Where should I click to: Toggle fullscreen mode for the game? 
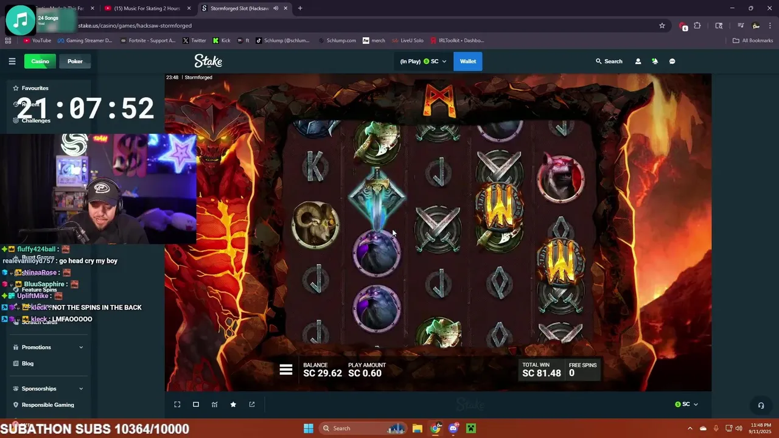177,405
